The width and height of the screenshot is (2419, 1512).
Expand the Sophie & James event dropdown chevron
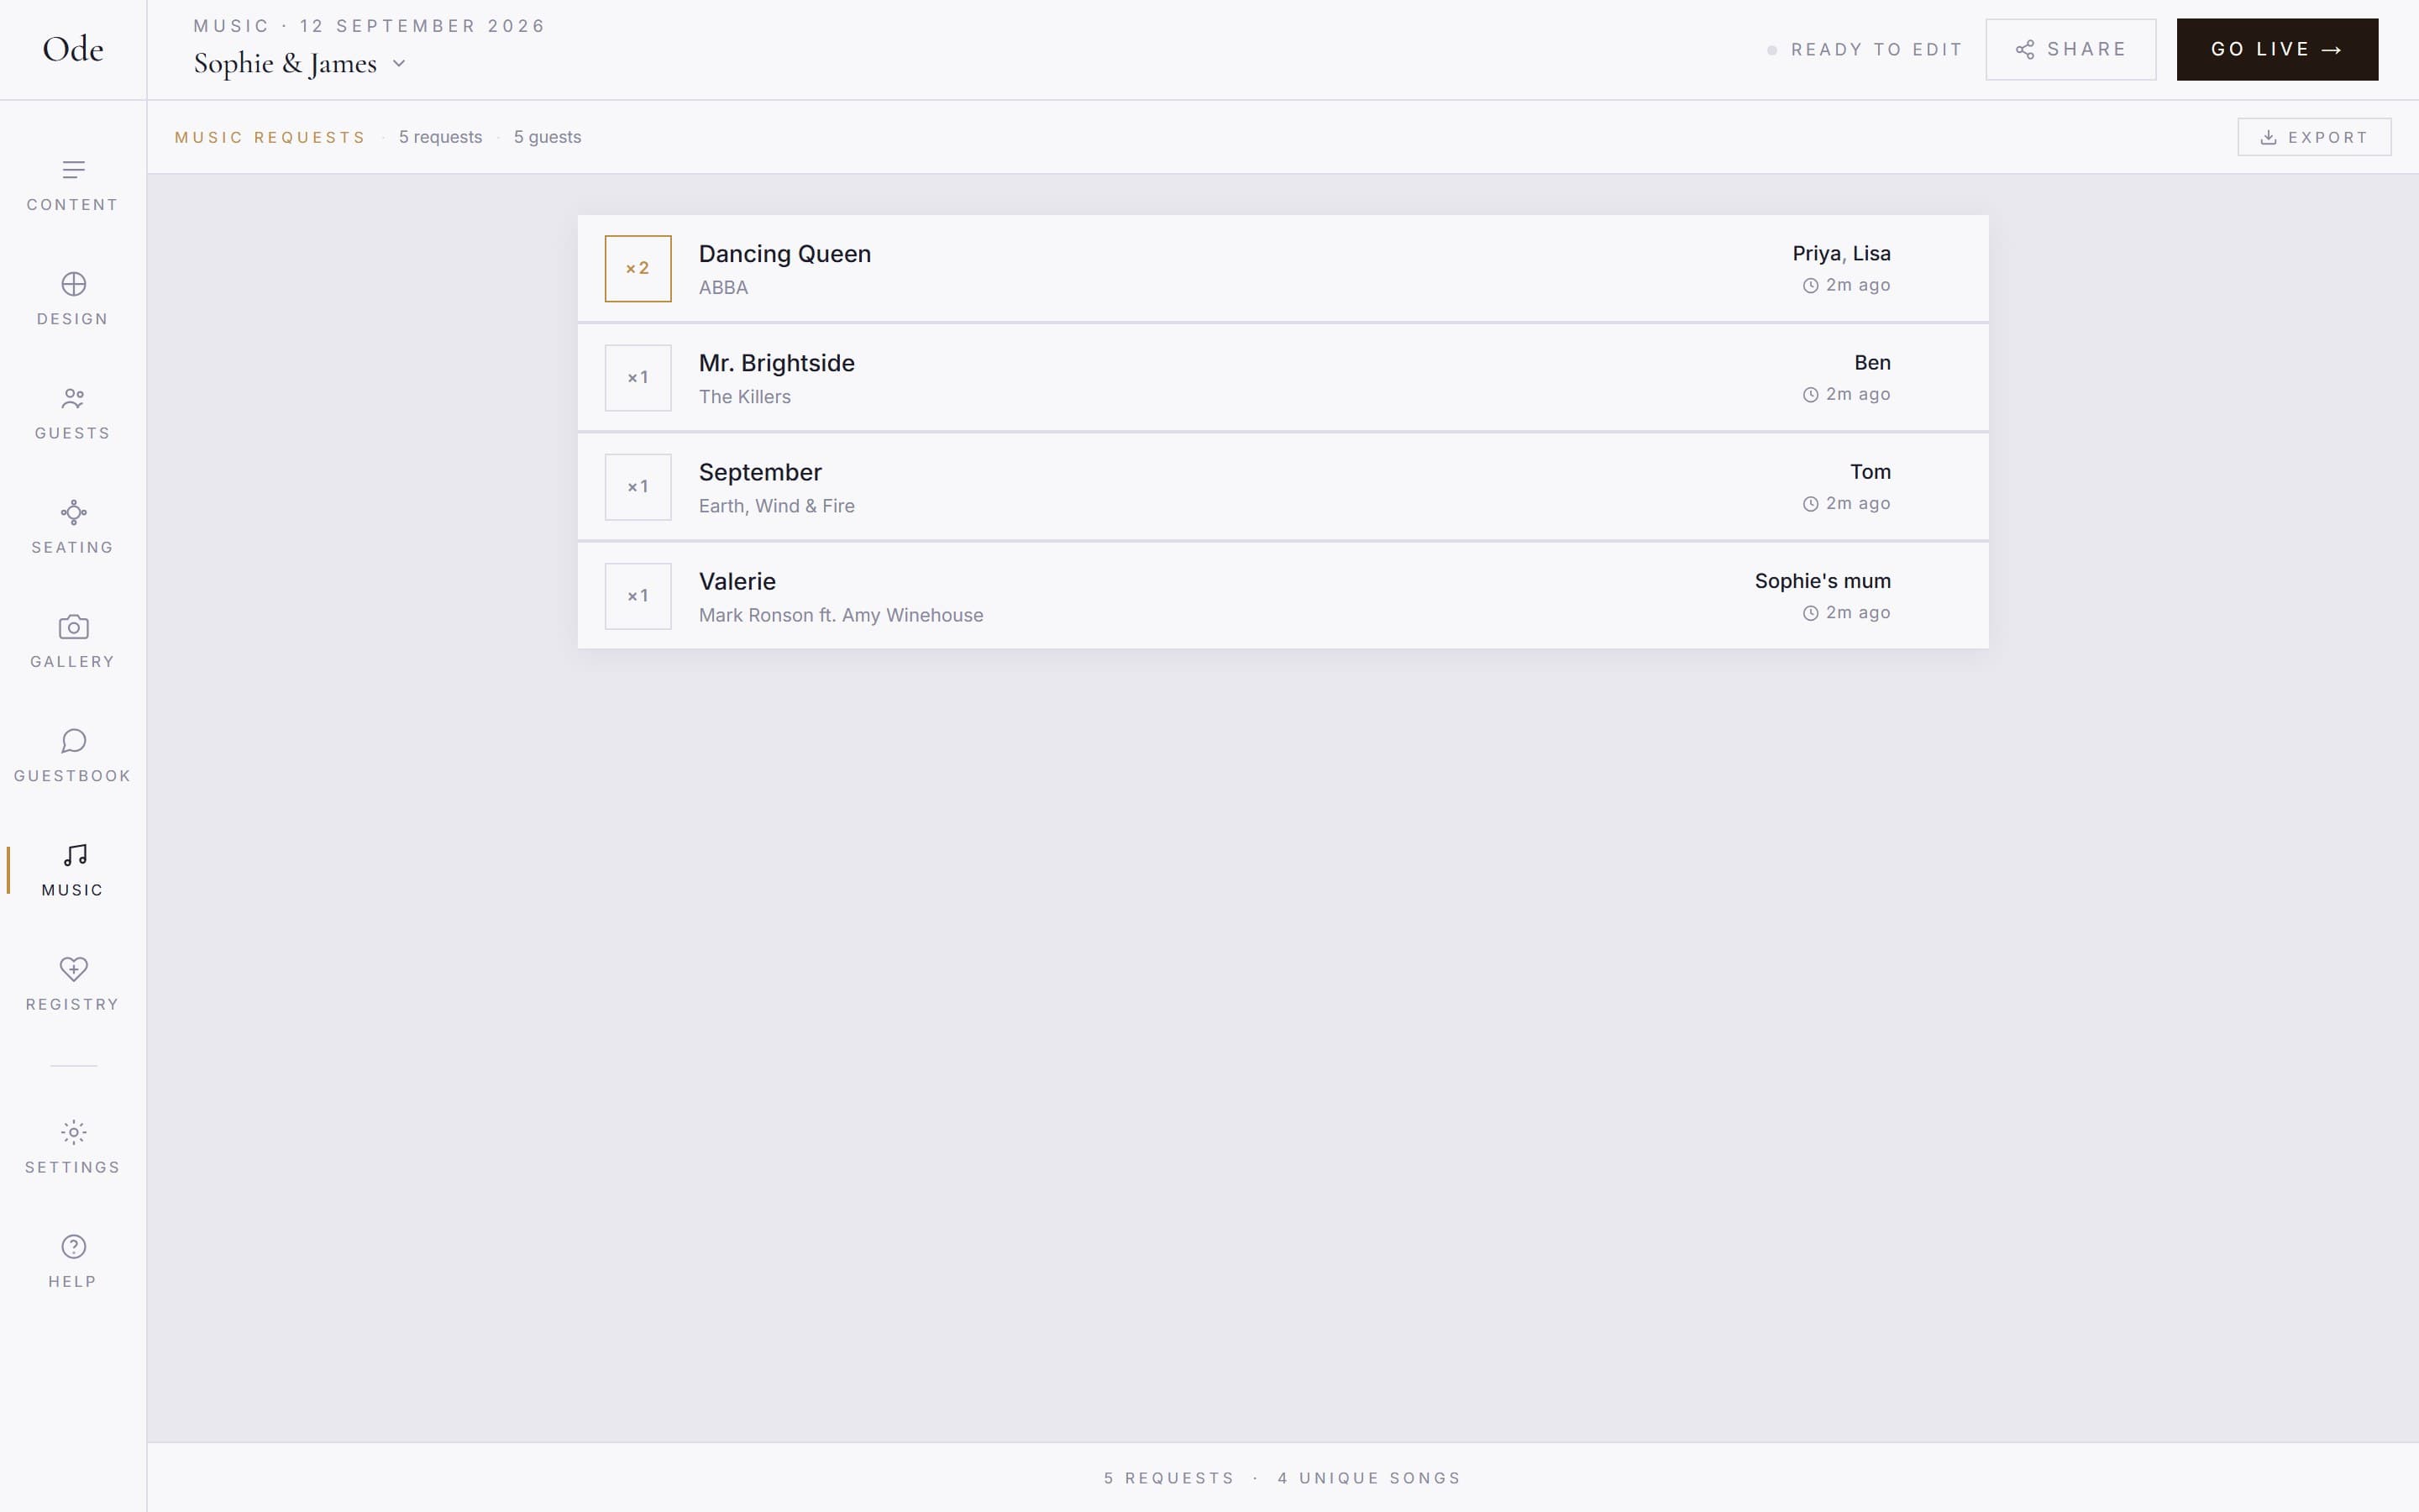399,64
